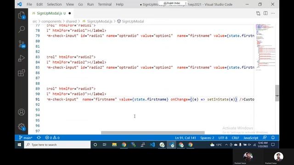Split the editor to the right
The width and height of the screenshot is (294, 165).
266,13
